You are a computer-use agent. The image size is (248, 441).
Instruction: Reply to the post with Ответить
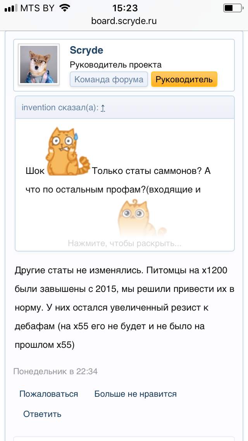coord(42,414)
